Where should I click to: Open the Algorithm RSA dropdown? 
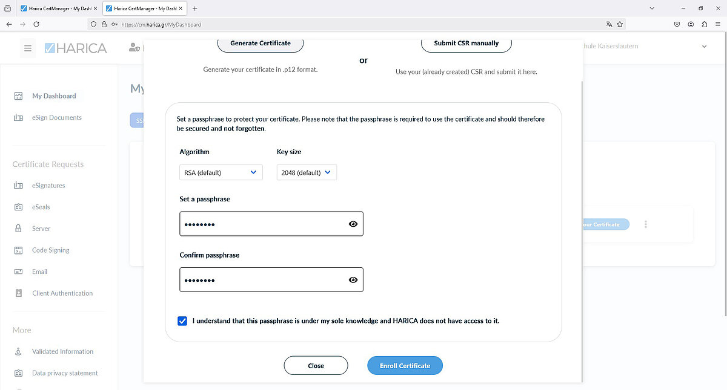click(x=221, y=172)
